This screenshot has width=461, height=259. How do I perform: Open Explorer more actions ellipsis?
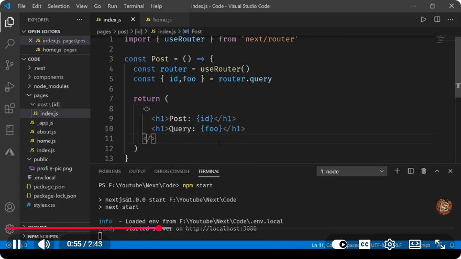click(80, 20)
